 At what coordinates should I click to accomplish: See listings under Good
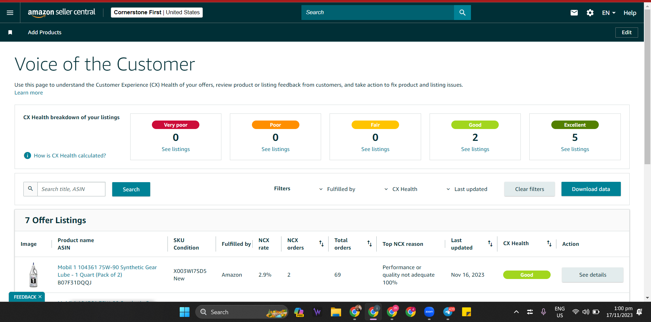click(475, 149)
